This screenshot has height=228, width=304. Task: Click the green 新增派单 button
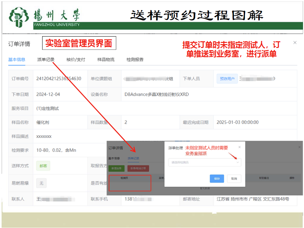(116, 169)
